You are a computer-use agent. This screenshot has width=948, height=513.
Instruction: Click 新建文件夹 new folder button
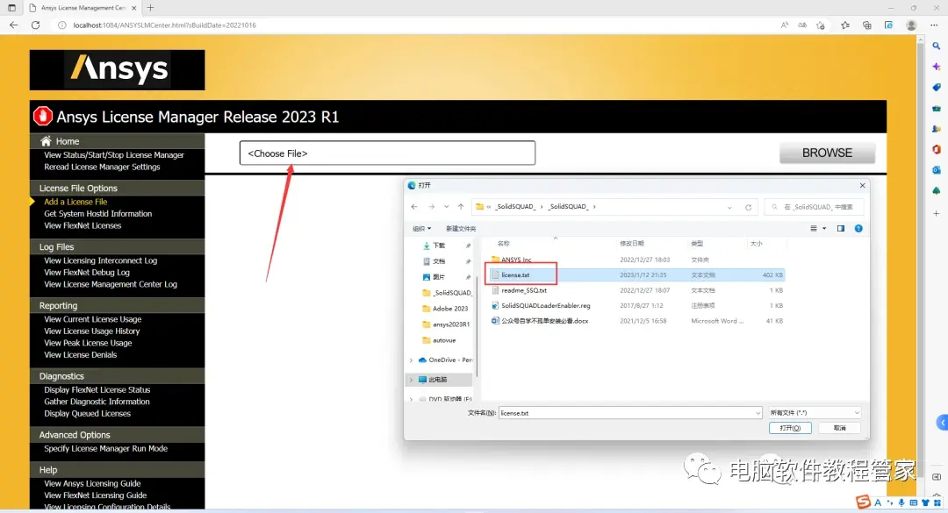point(461,228)
